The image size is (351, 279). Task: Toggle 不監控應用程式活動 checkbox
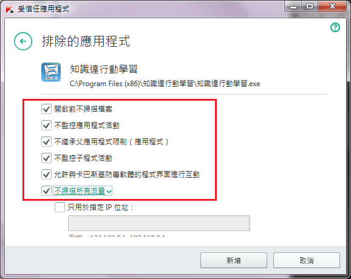tap(46, 125)
